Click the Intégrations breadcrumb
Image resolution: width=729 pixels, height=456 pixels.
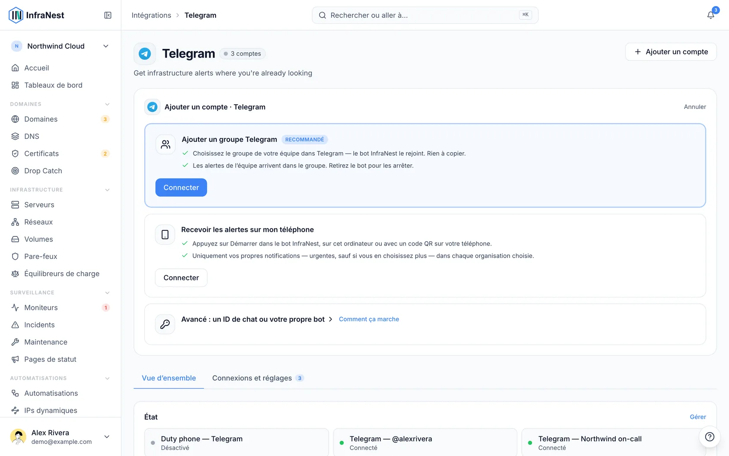pyautogui.click(x=151, y=15)
